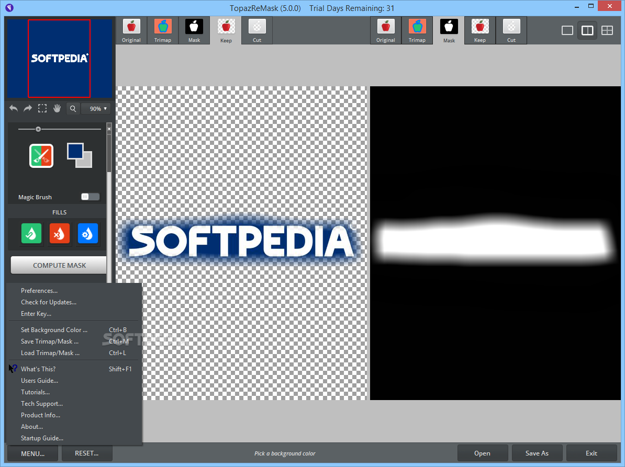This screenshot has width=625, height=467.
Task: Click the tool panel vertical scrollbar
Action: 109,203
